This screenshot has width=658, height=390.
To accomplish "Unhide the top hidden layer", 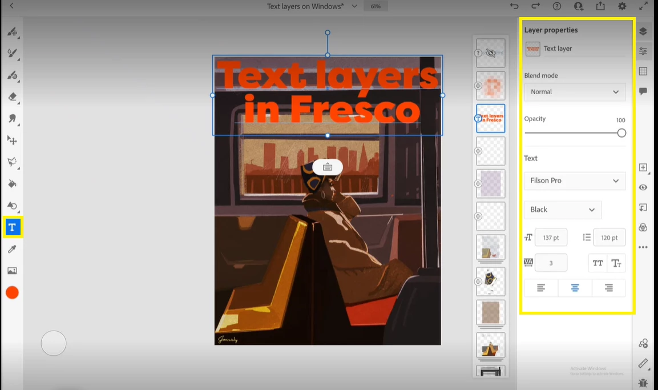I will click(490, 53).
